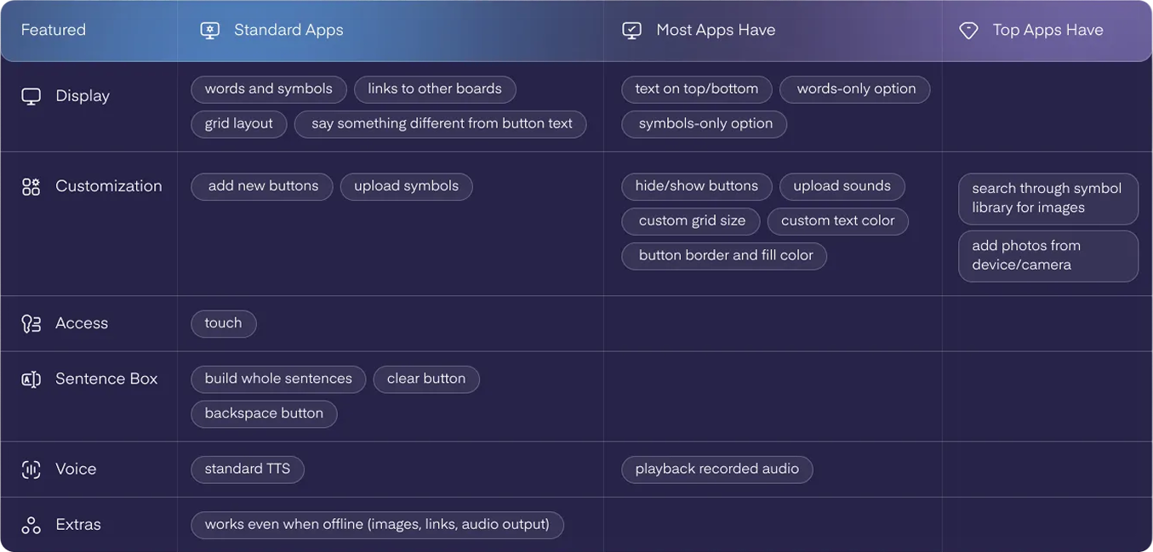Open the "Featured" column header
Image resolution: width=1153 pixels, height=552 pixels.
53,29
